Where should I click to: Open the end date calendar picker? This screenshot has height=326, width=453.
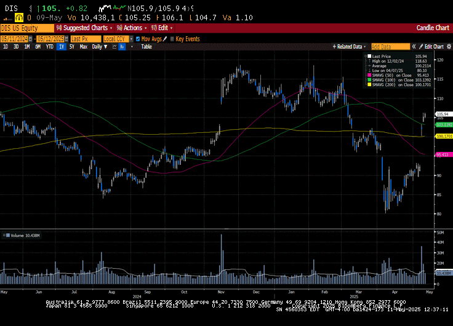tap(65, 38)
